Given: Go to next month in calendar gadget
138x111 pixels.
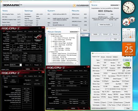Looking at the screenshot, I should click(134, 29).
